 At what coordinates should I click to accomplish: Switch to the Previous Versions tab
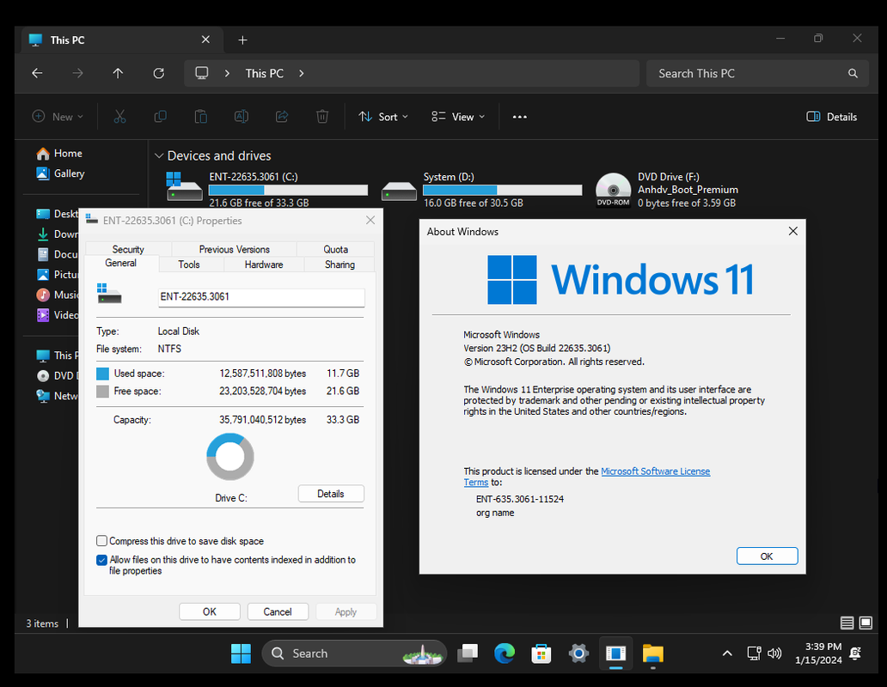[x=234, y=249]
